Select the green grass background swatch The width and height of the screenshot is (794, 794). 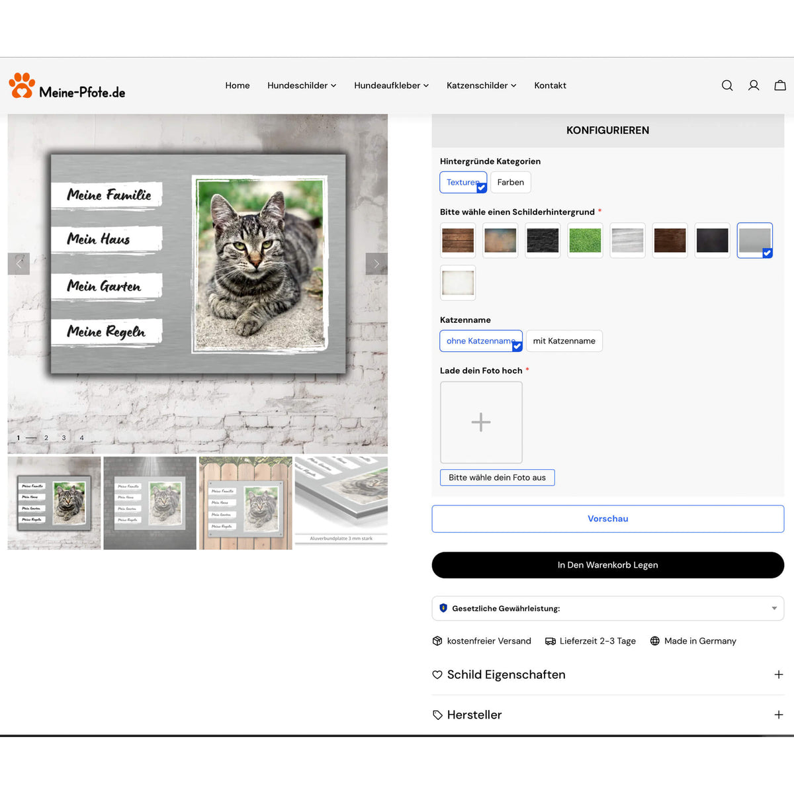tap(585, 240)
